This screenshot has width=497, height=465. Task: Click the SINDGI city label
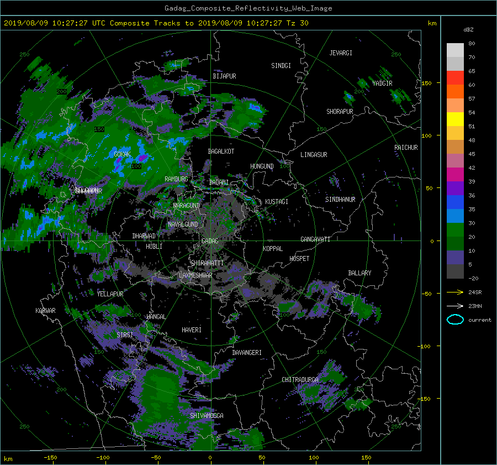281,66
